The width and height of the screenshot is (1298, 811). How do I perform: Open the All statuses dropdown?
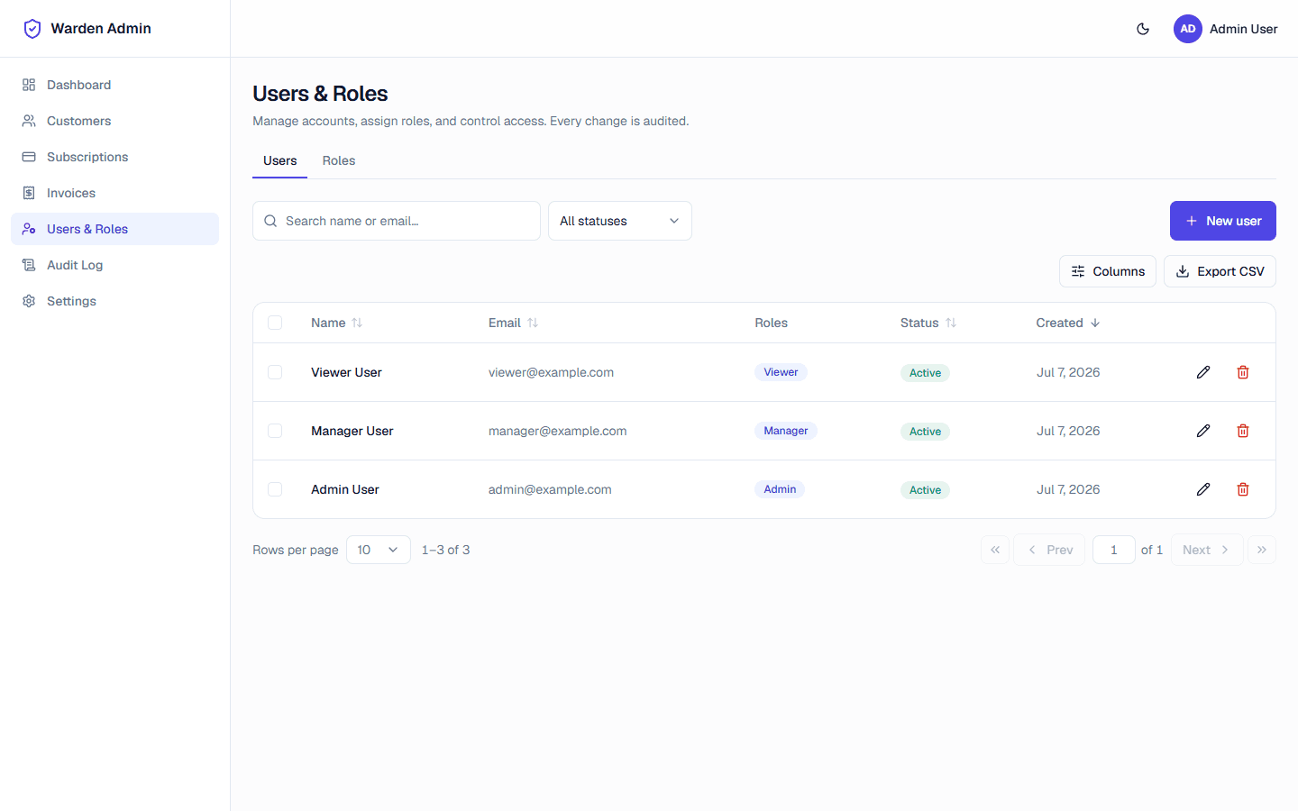tap(620, 221)
